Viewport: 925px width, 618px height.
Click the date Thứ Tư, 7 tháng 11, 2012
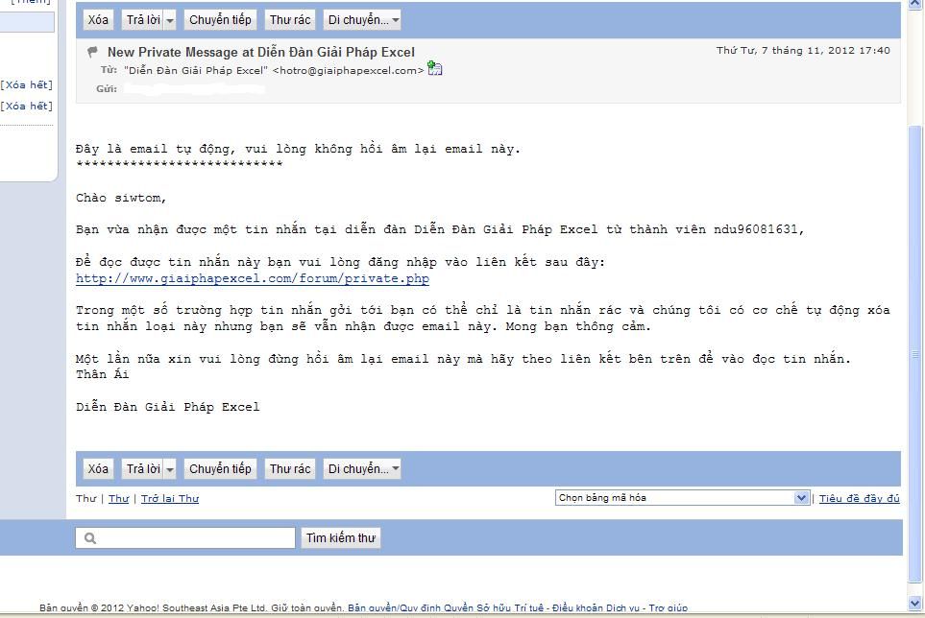click(803, 50)
